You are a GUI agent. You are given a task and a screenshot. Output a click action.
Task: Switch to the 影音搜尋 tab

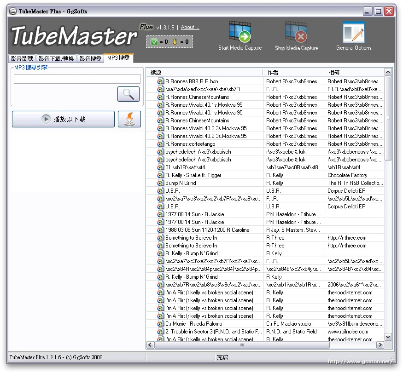pos(90,58)
